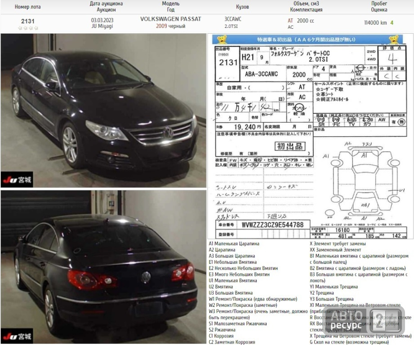Open the rear view car photo
Screen dimensions: 414x345
point(103,267)
